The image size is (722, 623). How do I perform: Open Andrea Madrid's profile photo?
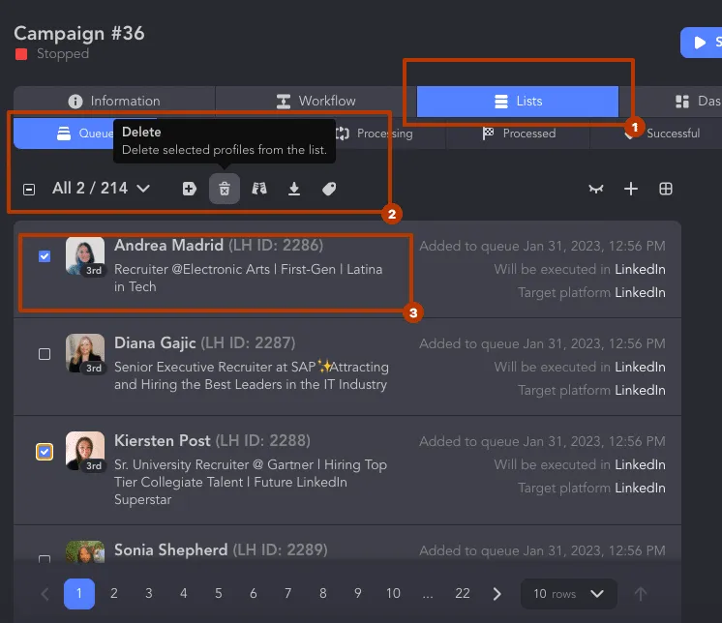pyautogui.click(x=85, y=256)
